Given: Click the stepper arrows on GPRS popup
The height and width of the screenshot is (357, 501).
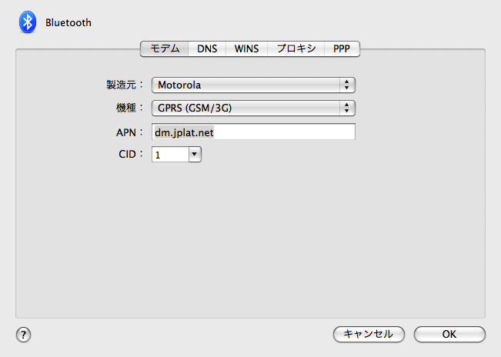Looking at the screenshot, I should pos(346,108).
